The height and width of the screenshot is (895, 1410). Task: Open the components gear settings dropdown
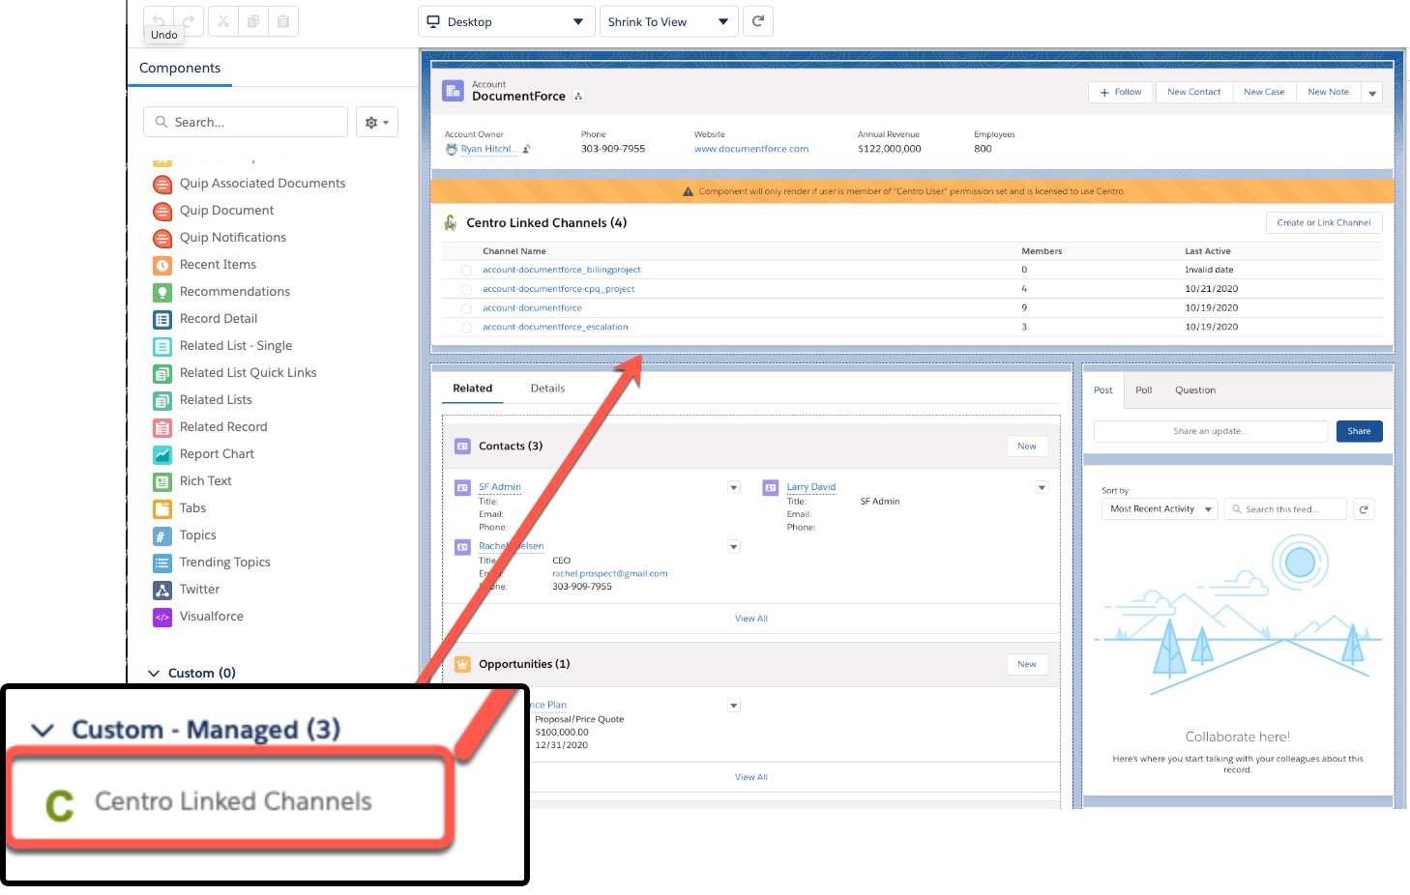(x=377, y=123)
